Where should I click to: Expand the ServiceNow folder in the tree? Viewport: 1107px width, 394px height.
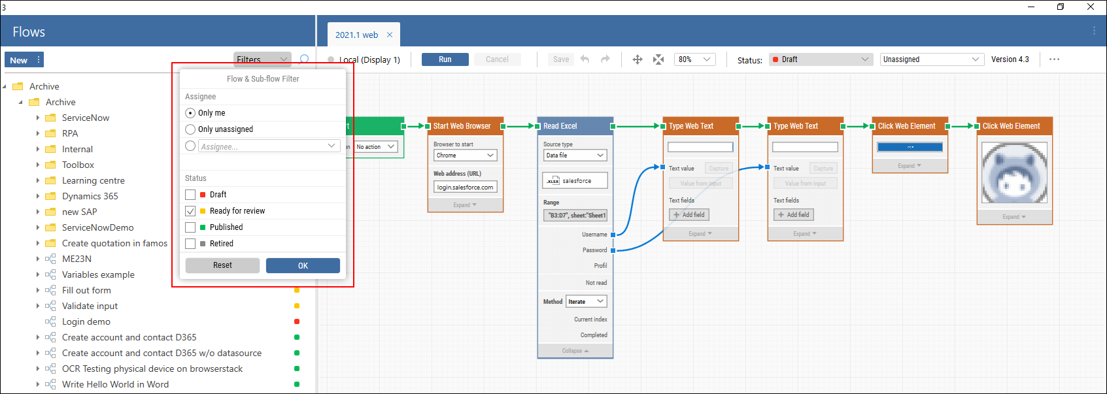tap(38, 118)
